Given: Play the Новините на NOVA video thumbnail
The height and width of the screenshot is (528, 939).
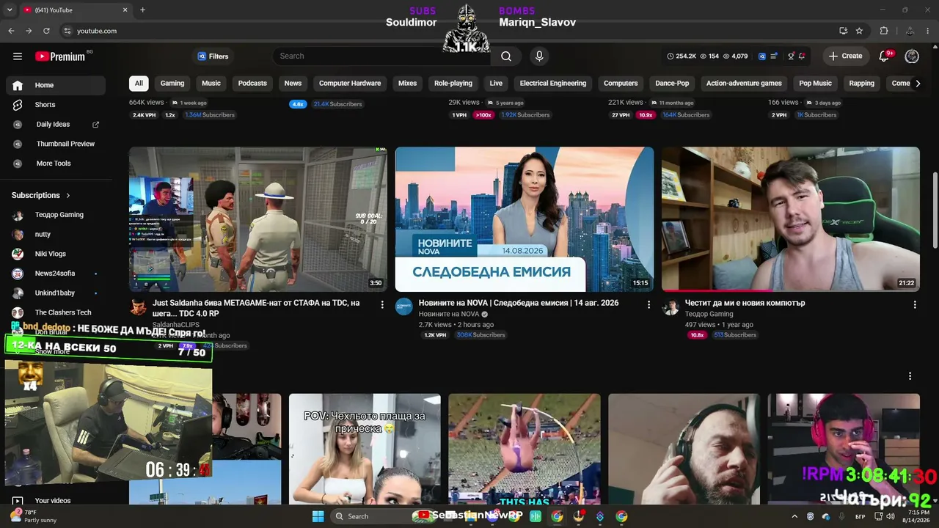Looking at the screenshot, I should (525, 219).
